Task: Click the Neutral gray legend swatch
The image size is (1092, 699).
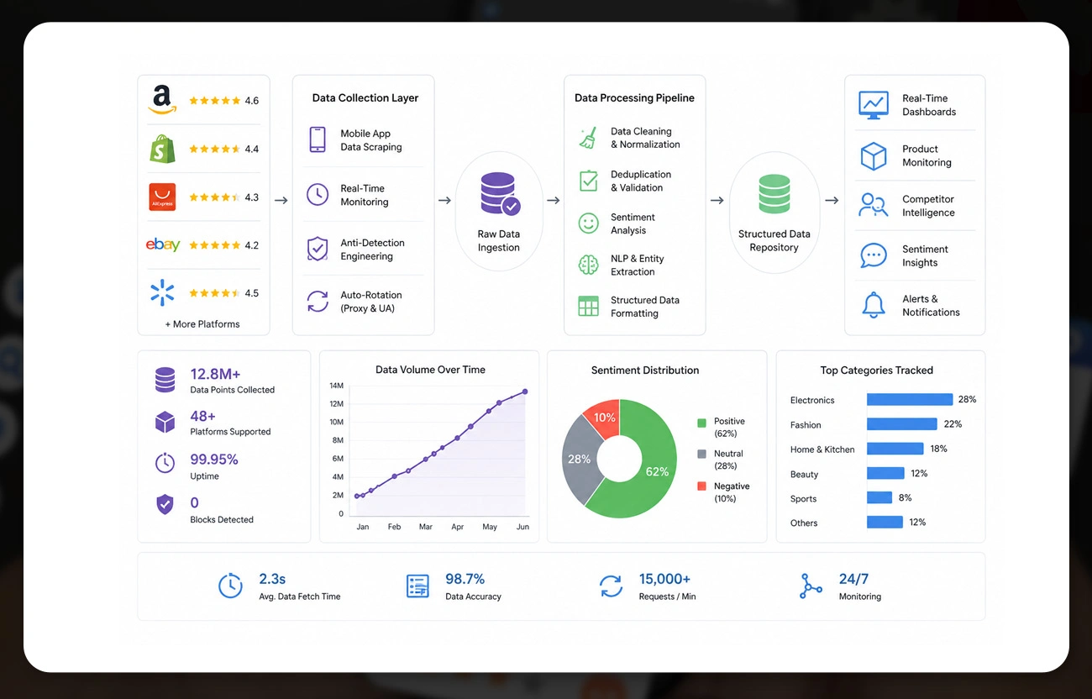Action: tap(702, 454)
